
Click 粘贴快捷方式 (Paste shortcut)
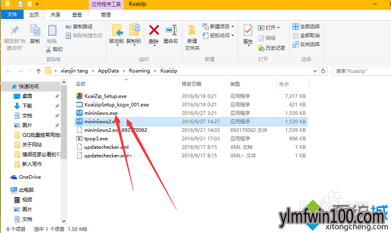pyautogui.click(x=84, y=35)
